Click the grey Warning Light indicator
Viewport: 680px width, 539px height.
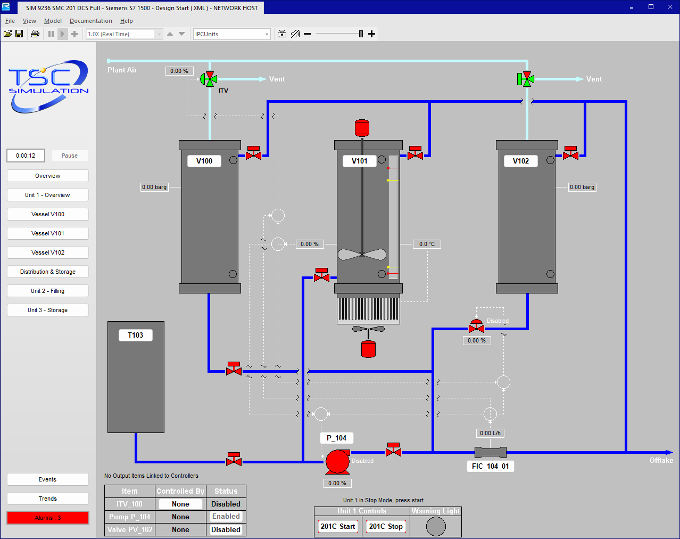[436, 526]
